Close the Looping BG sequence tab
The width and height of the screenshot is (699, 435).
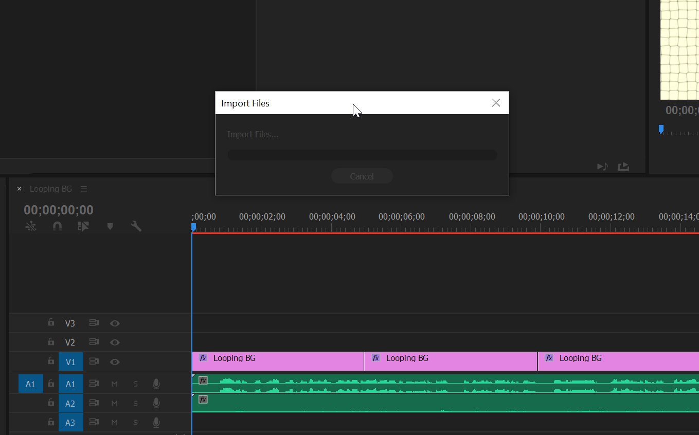coord(19,189)
